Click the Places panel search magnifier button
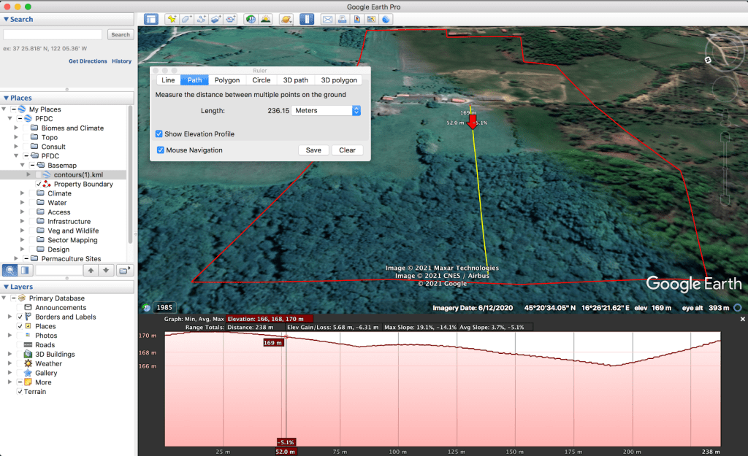The height and width of the screenshot is (456, 748). click(9, 270)
